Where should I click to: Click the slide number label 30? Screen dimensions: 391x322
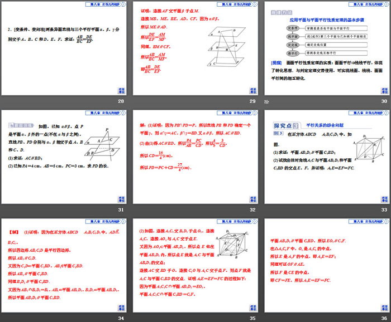coord(384,101)
